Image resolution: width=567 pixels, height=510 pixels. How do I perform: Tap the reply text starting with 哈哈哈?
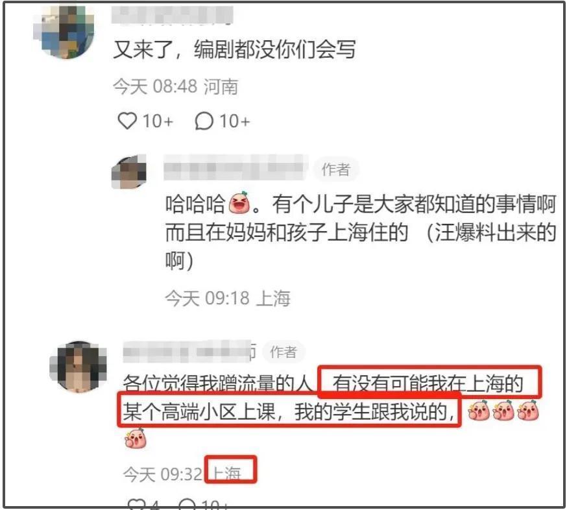pyautogui.click(x=360, y=232)
